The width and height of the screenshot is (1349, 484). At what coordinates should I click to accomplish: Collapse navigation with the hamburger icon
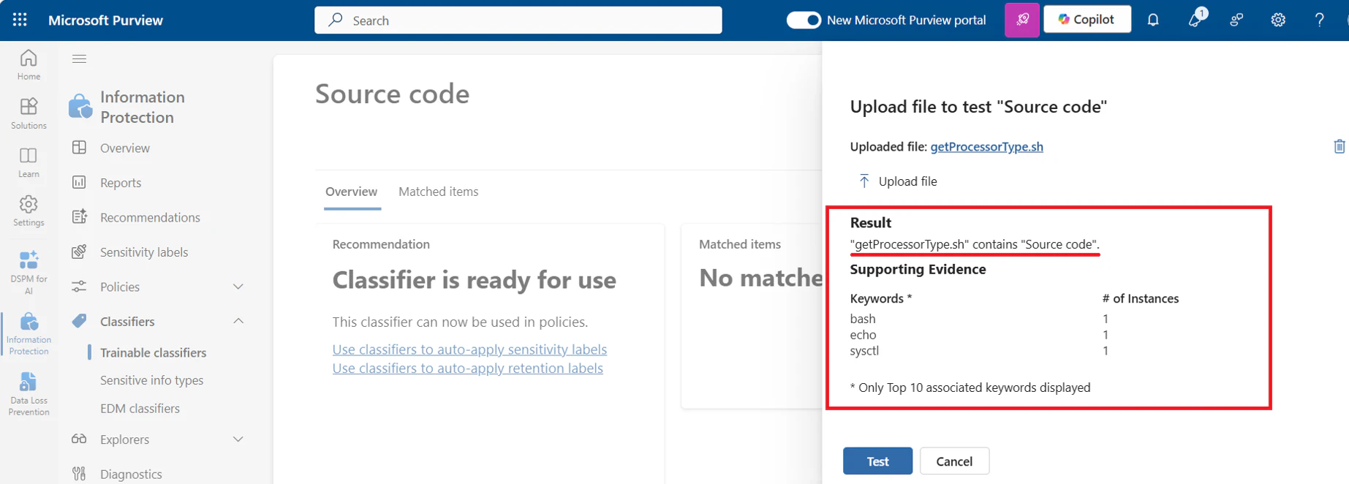click(x=79, y=58)
